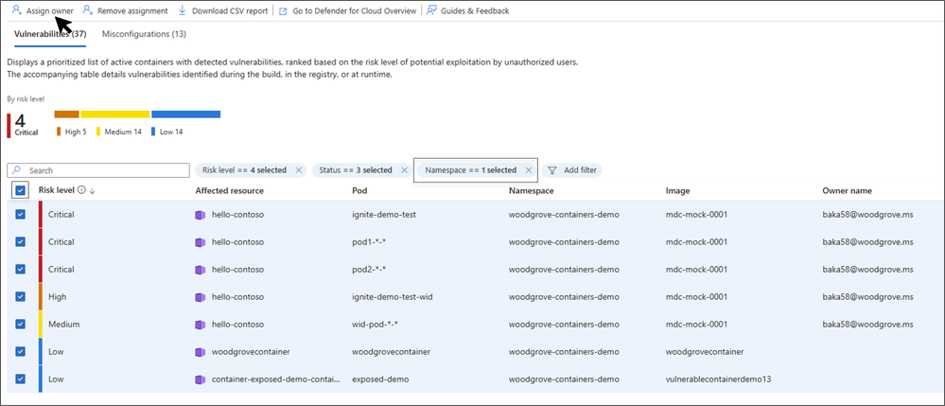Click the orange High segment of risk bar

66,114
